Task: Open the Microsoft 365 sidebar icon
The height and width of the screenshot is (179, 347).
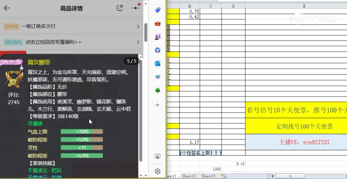Action: (x=157, y=50)
